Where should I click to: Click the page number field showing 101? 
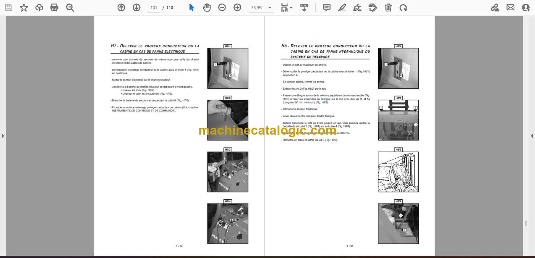pyautogui.click(x=154, y=8)
